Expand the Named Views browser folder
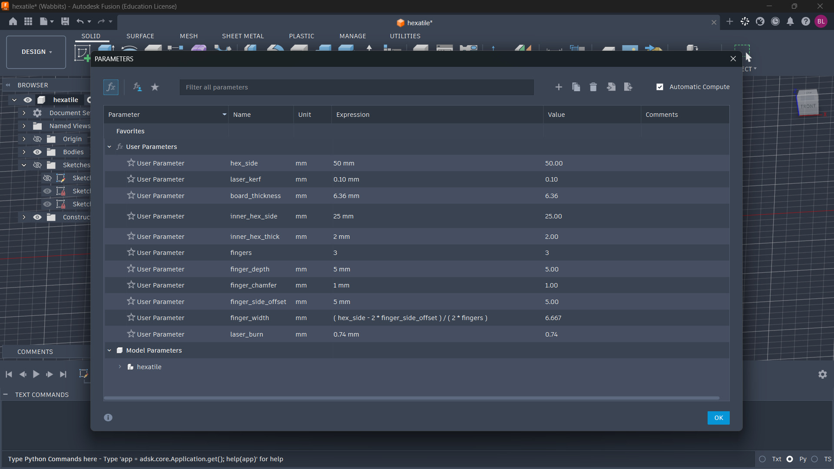This screenshot has height=469, width=834. 24,126
